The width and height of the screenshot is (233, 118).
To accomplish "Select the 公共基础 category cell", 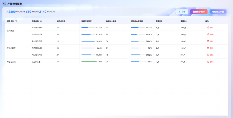I will point(10,31).
